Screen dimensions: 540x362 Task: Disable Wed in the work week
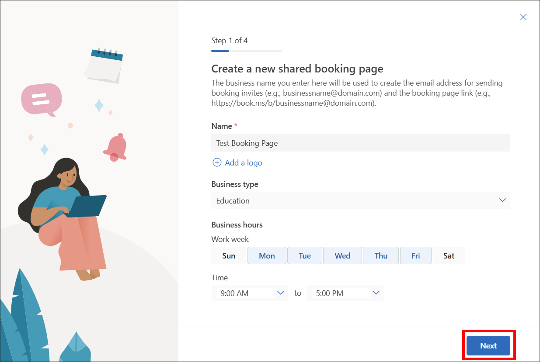[342, 255]
